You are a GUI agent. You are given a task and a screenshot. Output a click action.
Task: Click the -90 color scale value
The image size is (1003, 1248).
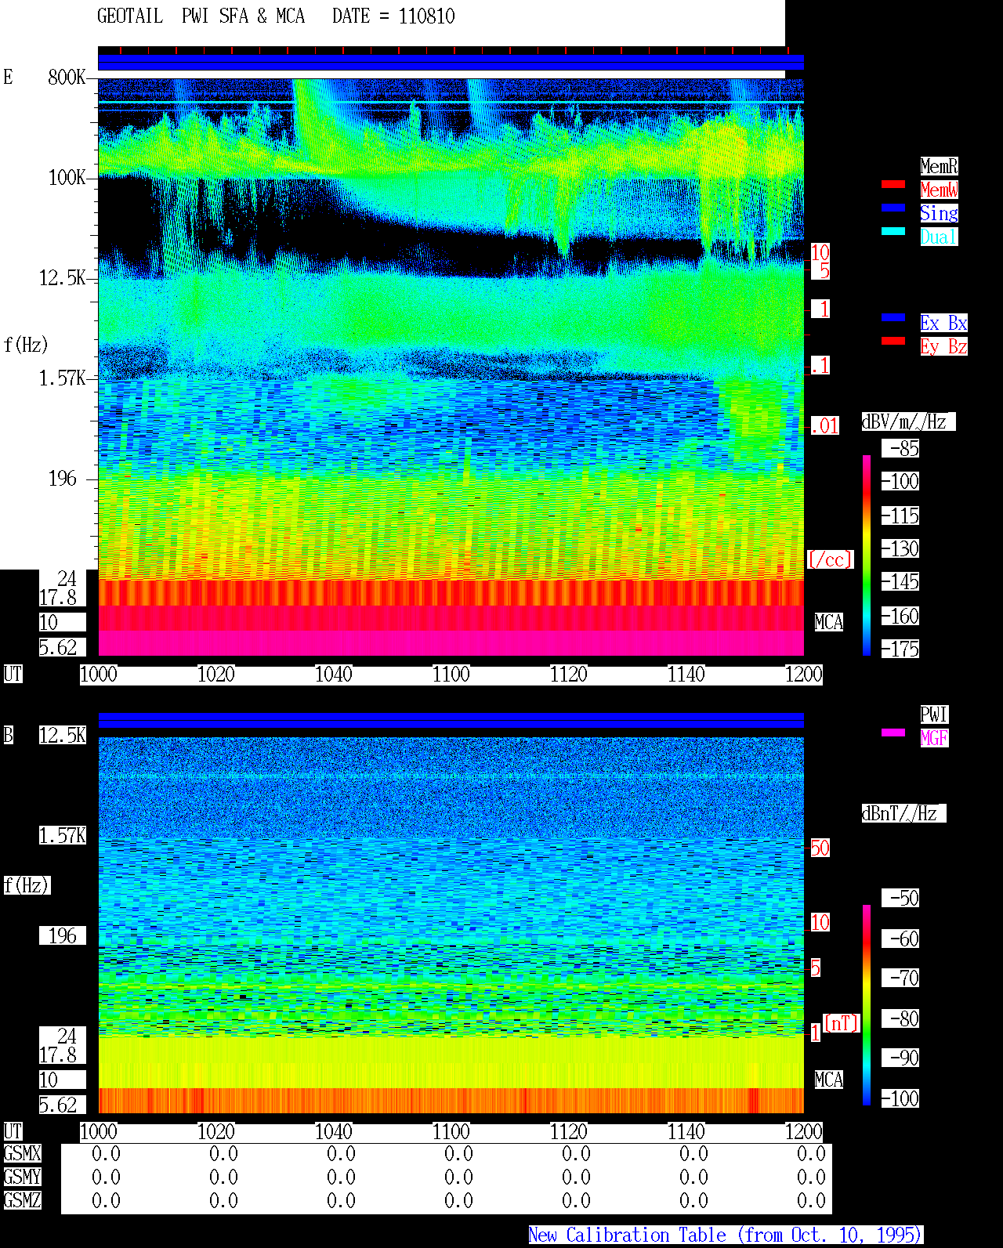pyautogui.click(x=900, y=1058)
